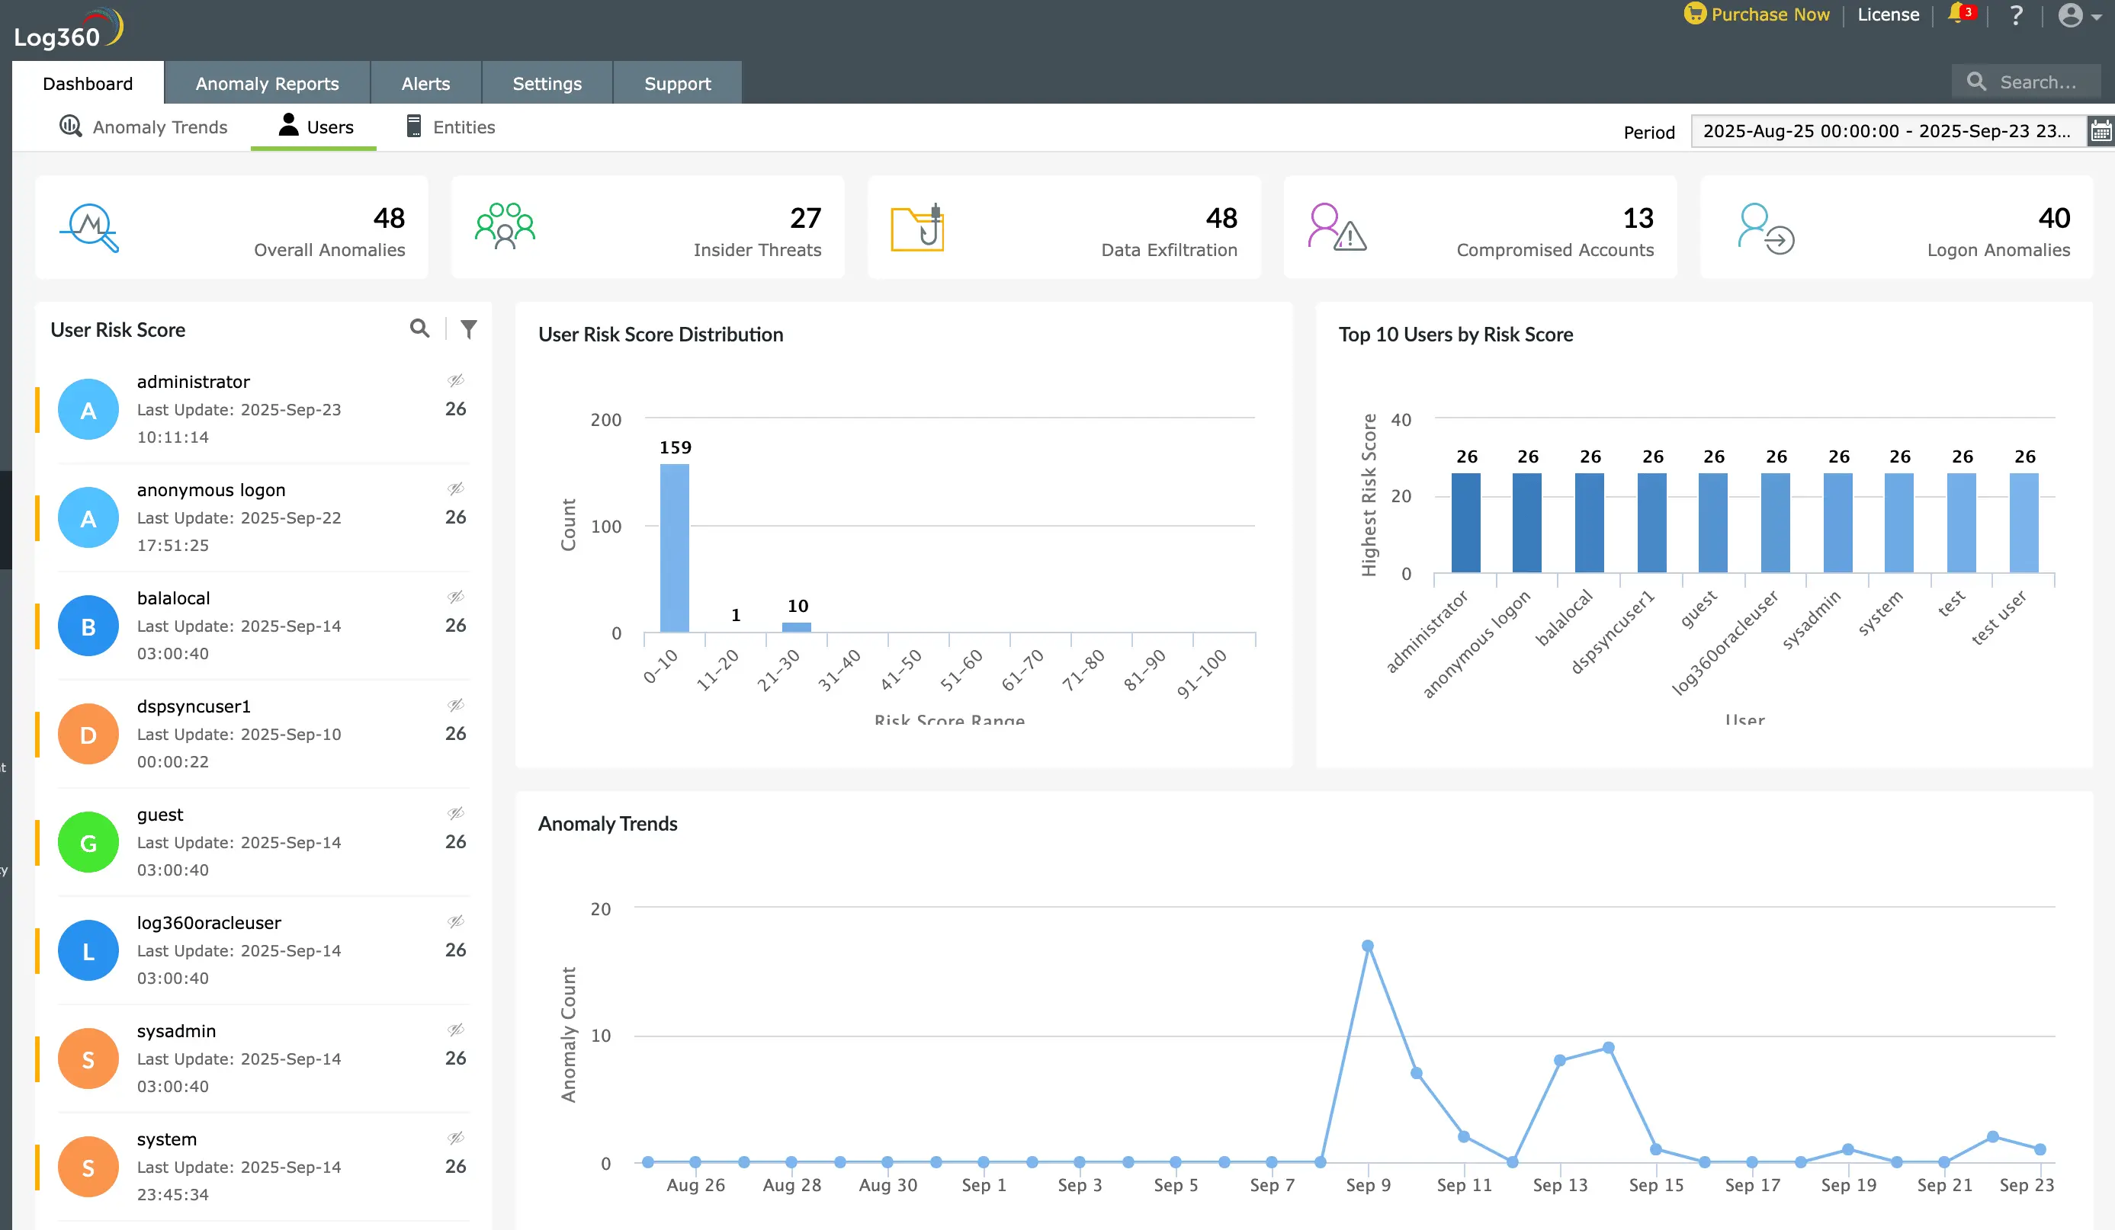
Task: Open the License link
Action: [1888, 14]
